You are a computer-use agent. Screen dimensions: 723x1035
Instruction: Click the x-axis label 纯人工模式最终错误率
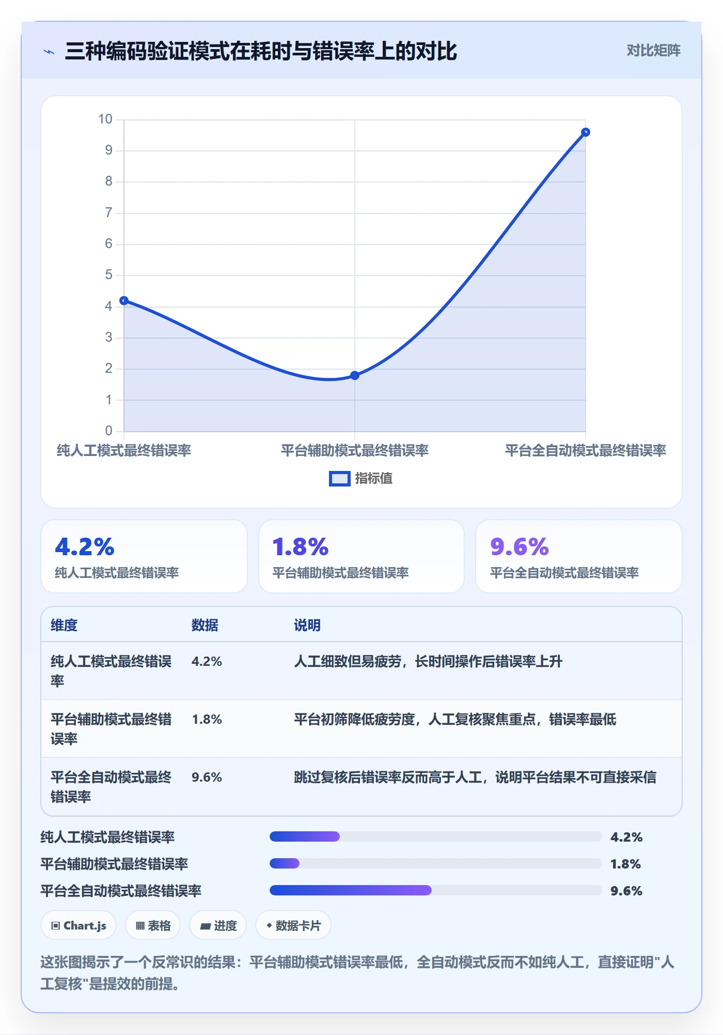tap(124, 451)
